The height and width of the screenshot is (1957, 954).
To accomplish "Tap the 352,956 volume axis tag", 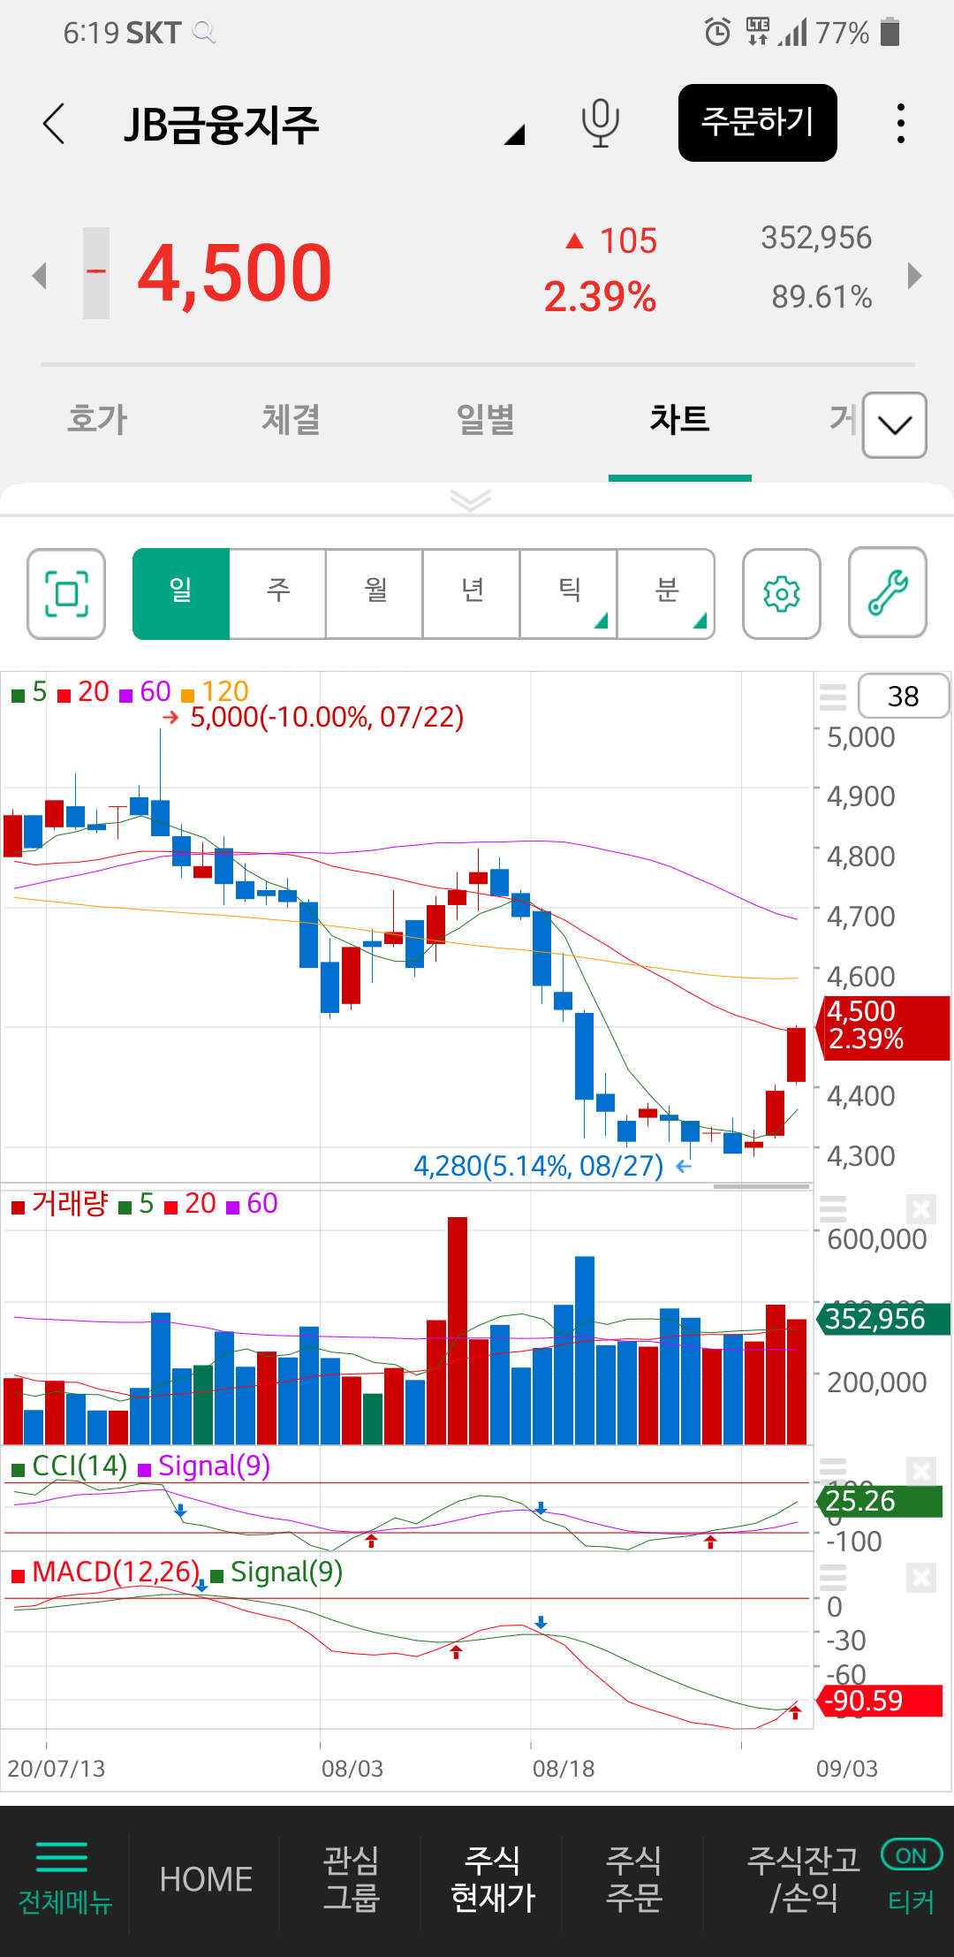I will 883,1319.
